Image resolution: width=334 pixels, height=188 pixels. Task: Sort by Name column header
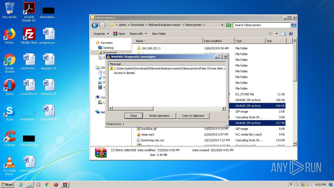167,41
